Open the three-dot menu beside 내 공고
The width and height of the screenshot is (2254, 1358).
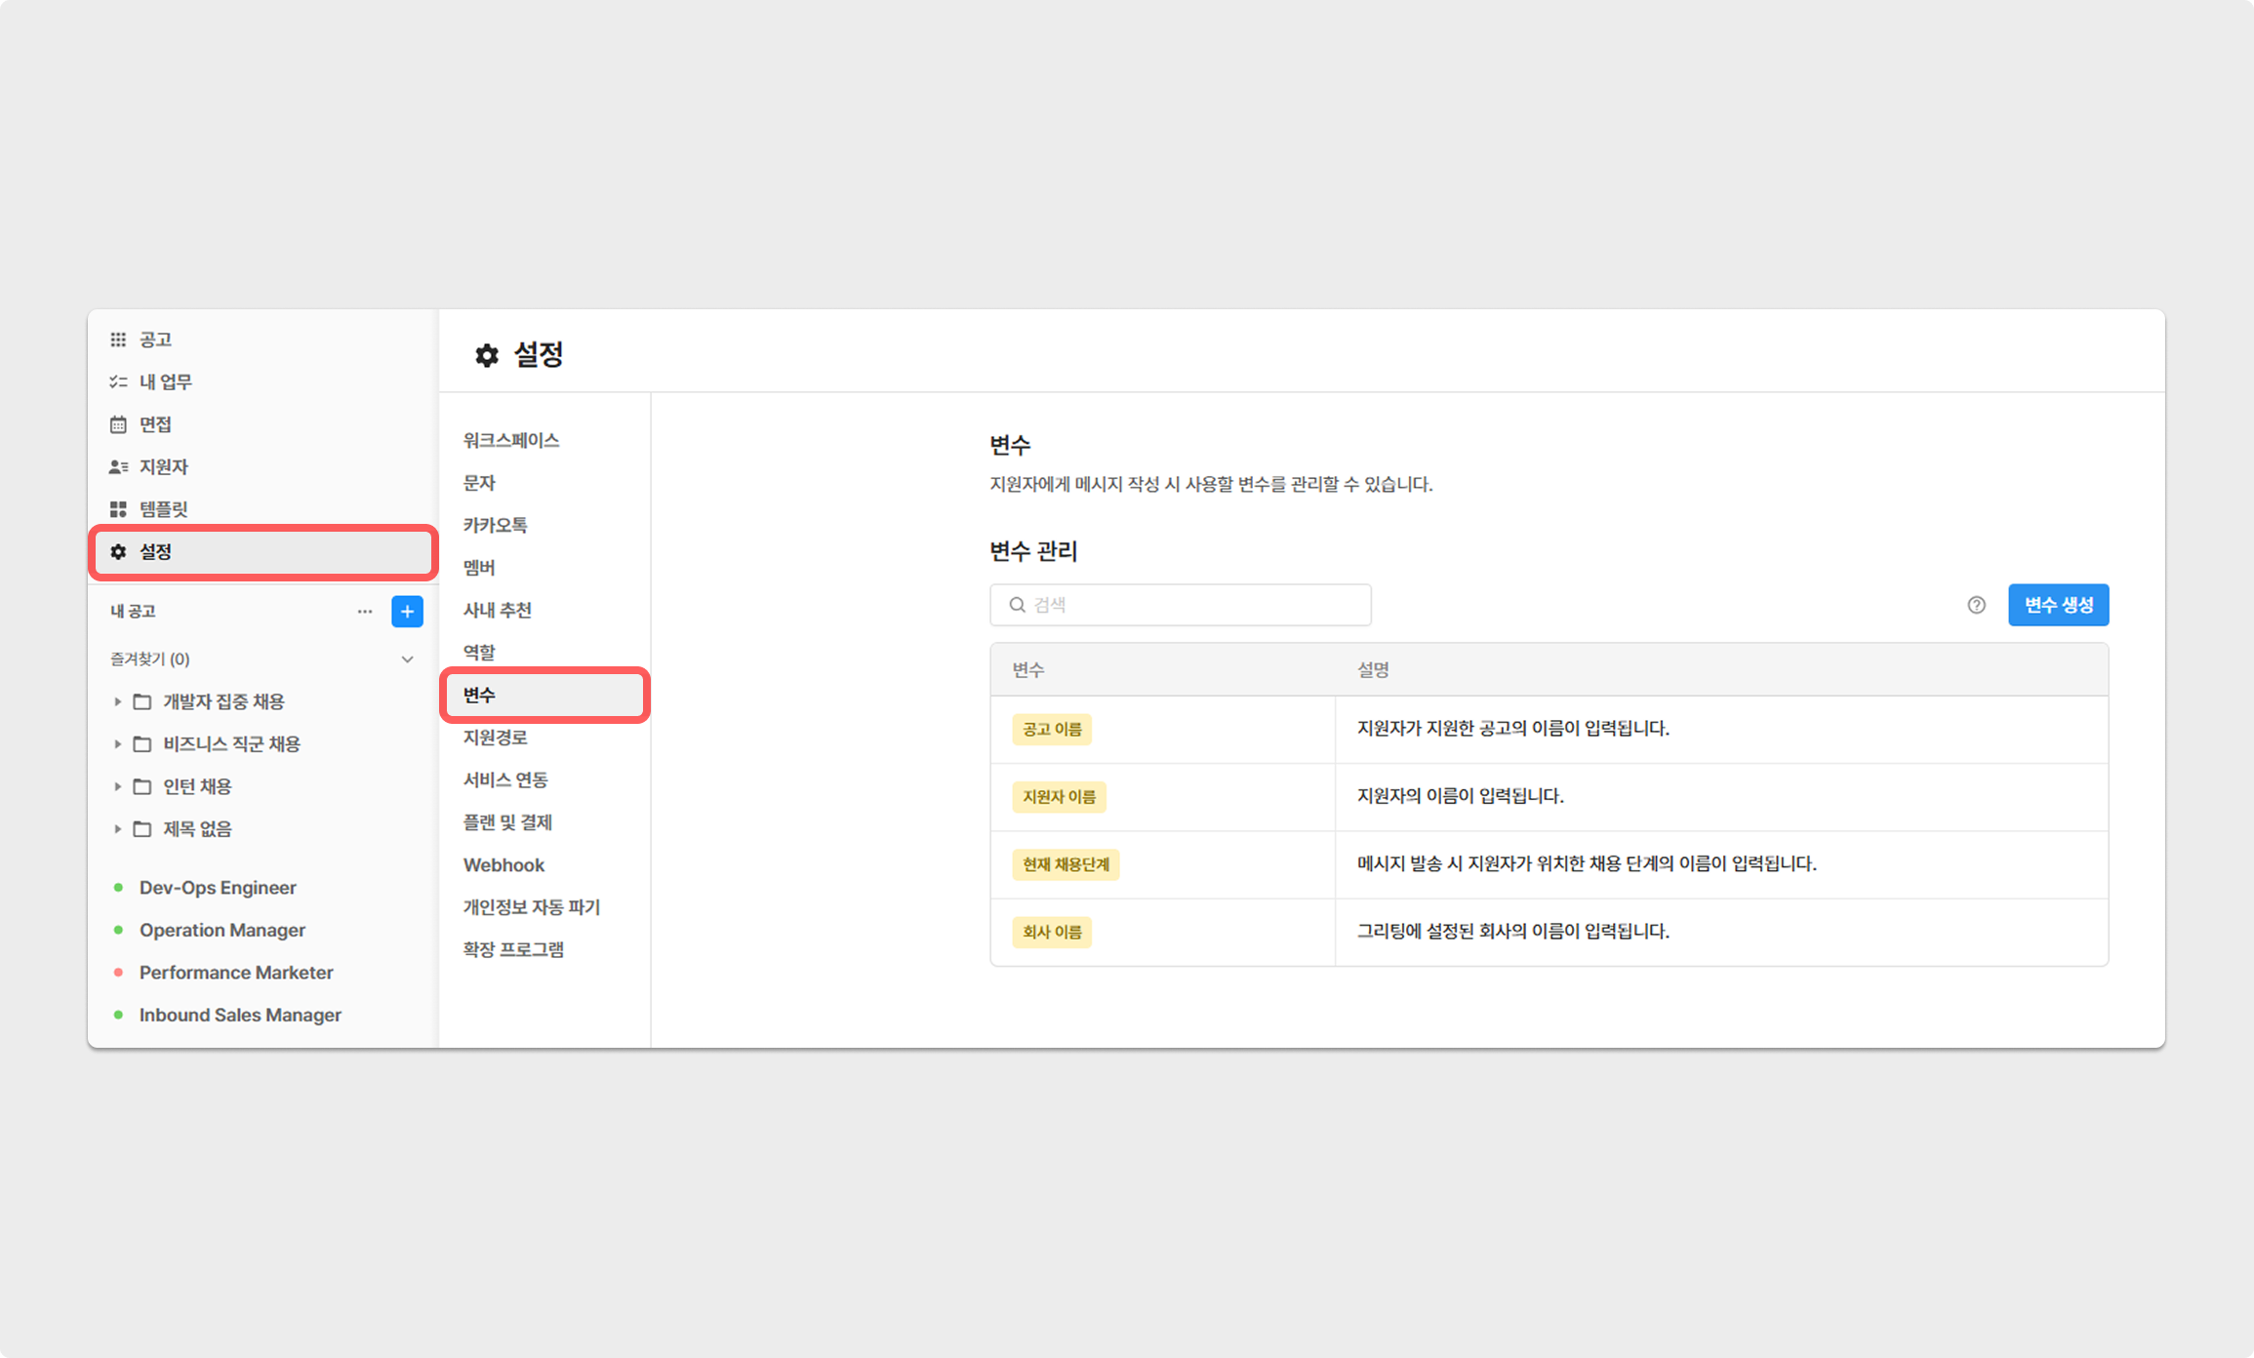(x=365, y=612)
